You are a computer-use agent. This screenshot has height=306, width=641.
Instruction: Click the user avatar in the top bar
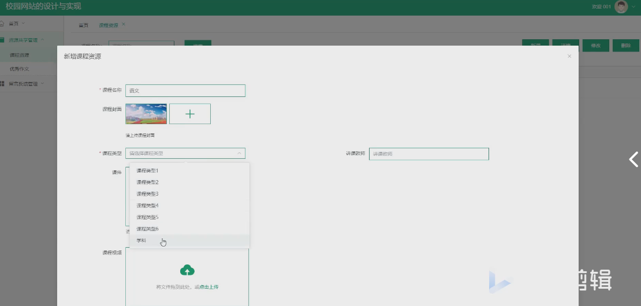(x=621, y=6)
